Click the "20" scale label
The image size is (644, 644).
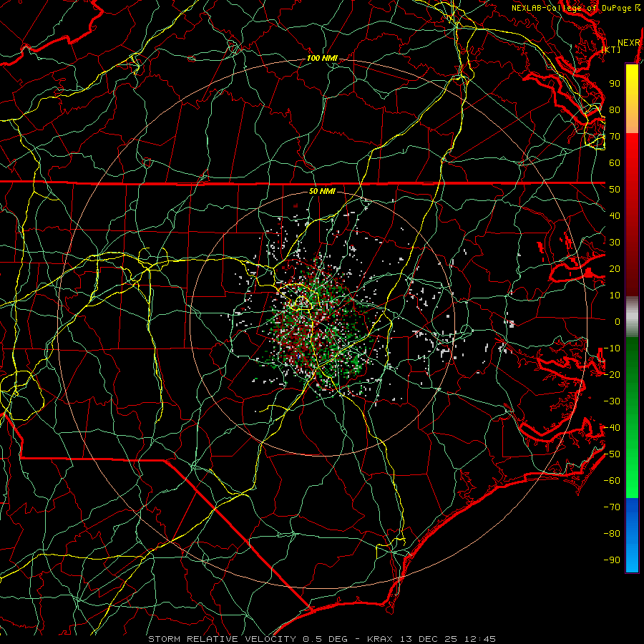615,269
